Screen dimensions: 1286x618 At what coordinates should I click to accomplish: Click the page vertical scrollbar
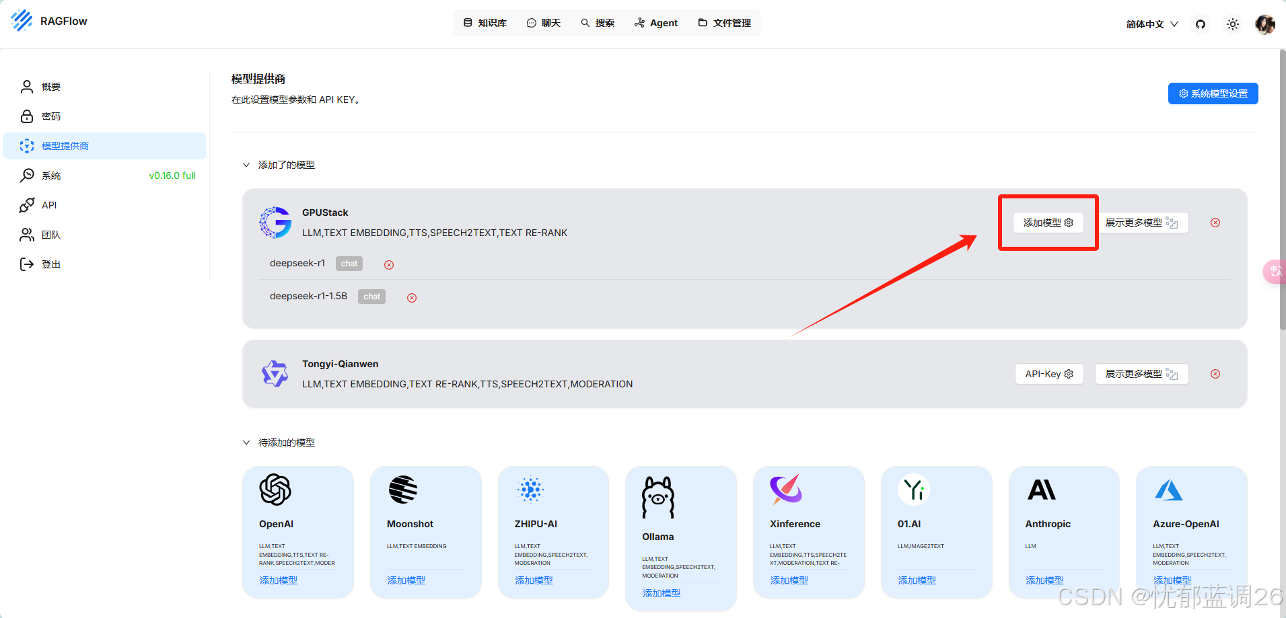pyautogui.click(x=1283, y=190)
